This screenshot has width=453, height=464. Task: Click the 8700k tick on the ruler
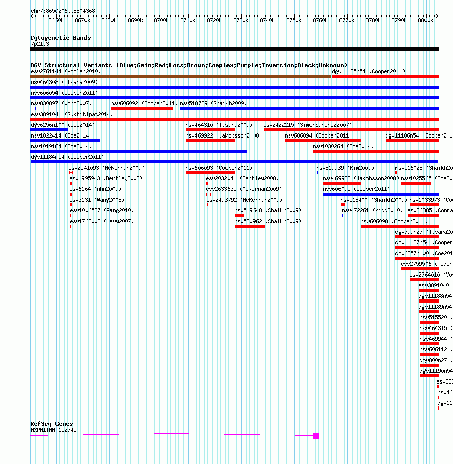click(161, 20)
